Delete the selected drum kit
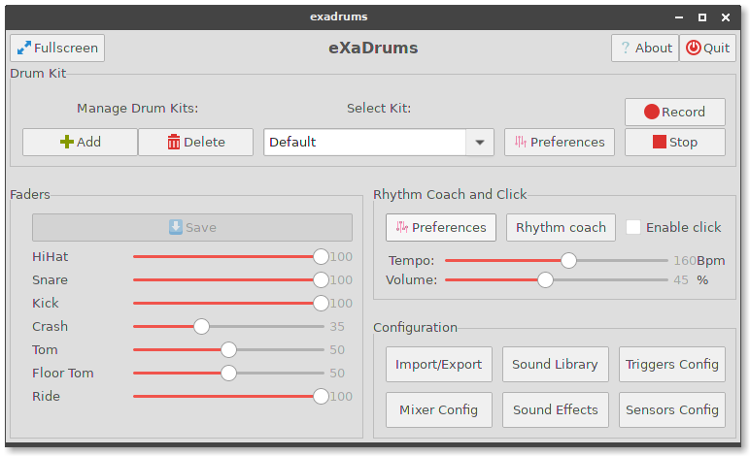The image size is (750, 456). [195, 142]
